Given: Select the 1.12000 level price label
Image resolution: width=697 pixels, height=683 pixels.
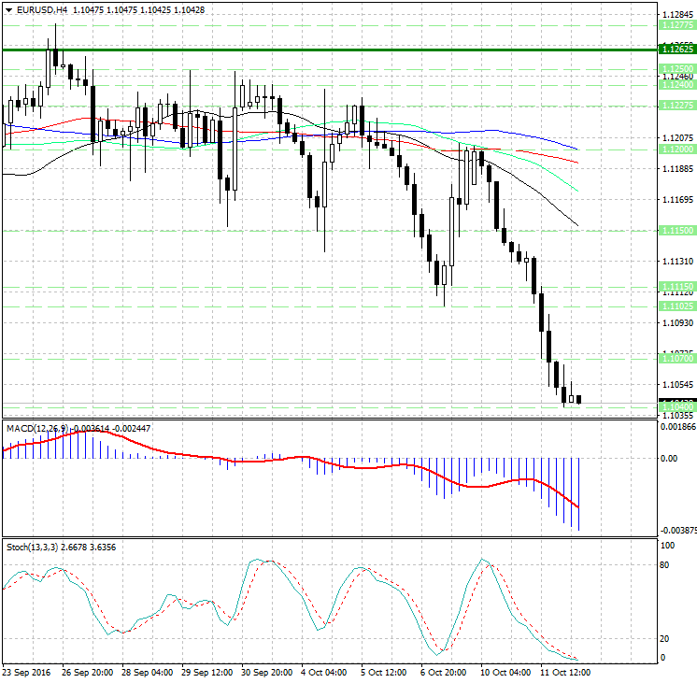Looking at the screenshot, I should 676,149.
